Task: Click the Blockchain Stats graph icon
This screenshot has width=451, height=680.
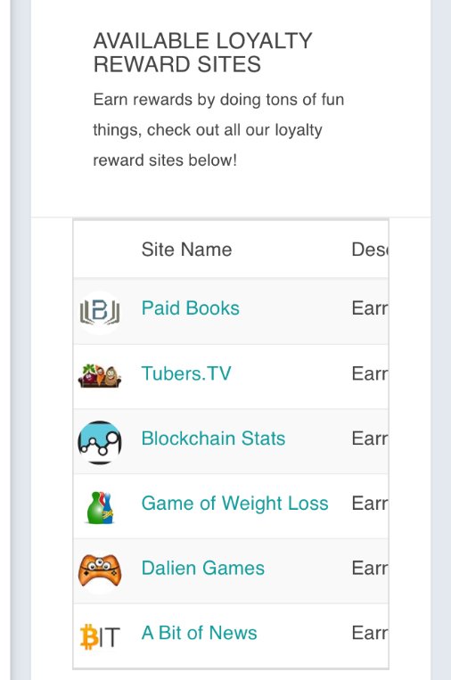Action: [100, 442]
